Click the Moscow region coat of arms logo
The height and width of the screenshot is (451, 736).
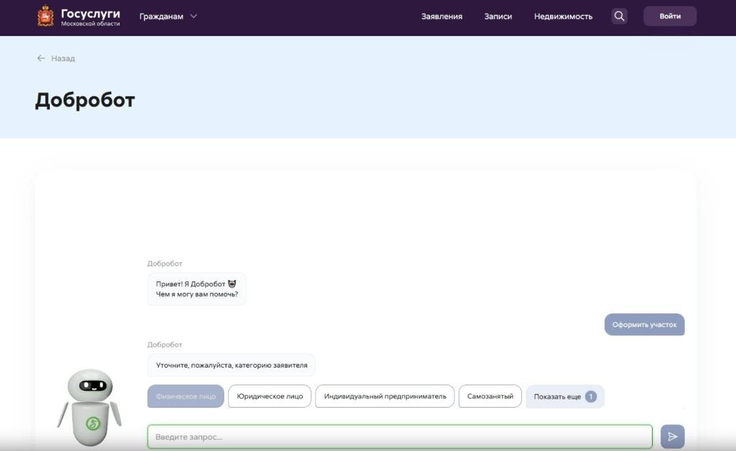point(45,16)
